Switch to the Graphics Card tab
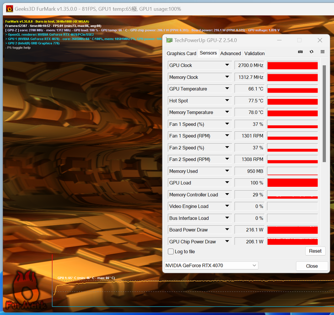This screenshot has width=334, height=315. click(x=181, y=53)
